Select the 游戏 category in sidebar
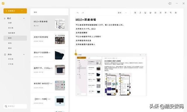187x112 pixels. [10, 43]
